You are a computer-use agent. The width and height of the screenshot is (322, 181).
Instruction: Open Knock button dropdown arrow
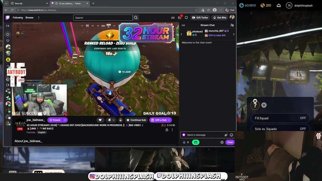[65, 120]
